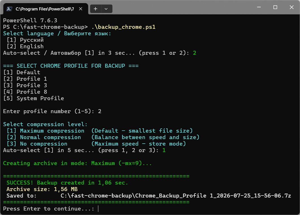Click the '[2] English' option line

tap(25, 47)
